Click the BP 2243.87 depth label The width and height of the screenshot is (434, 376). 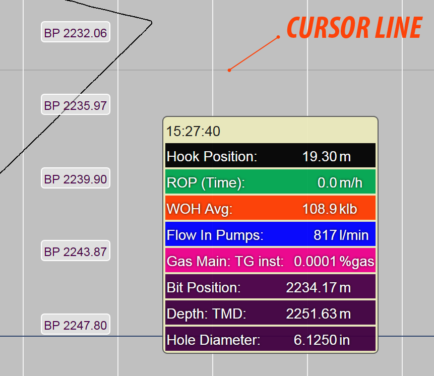tap(75, 250)
